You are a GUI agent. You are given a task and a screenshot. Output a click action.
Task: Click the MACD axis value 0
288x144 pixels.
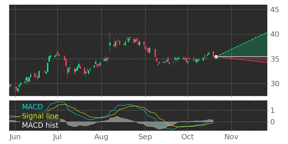tap(273, 122)
